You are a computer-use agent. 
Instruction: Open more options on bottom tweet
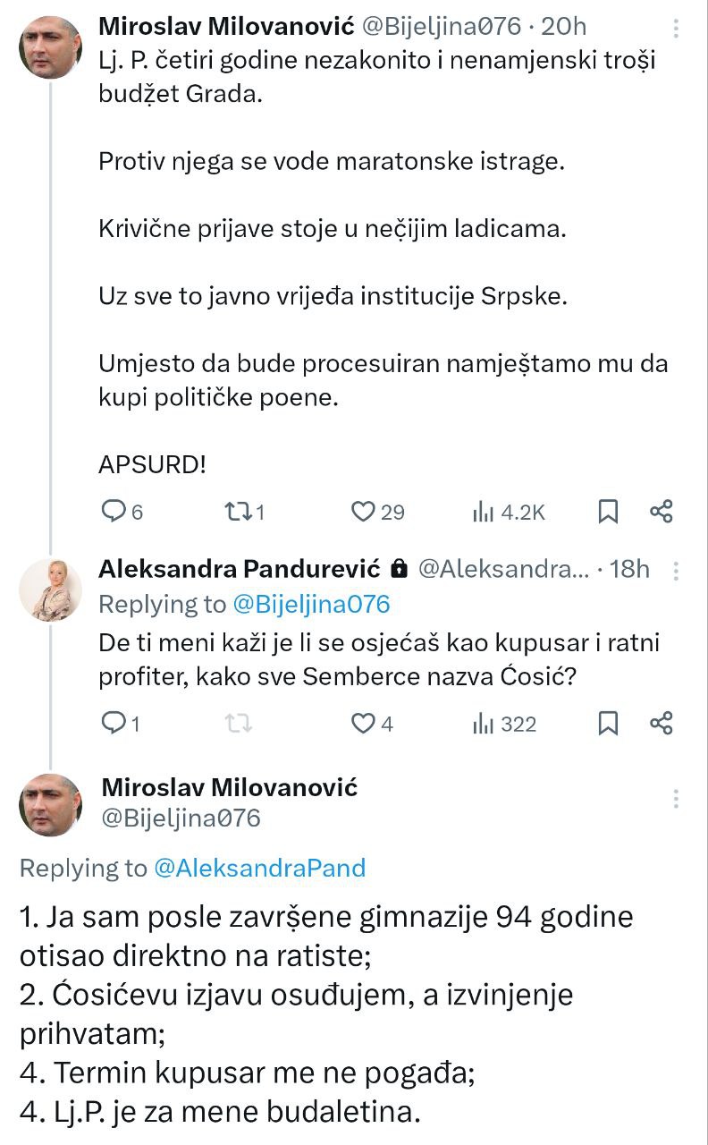[x=677, y=798]
